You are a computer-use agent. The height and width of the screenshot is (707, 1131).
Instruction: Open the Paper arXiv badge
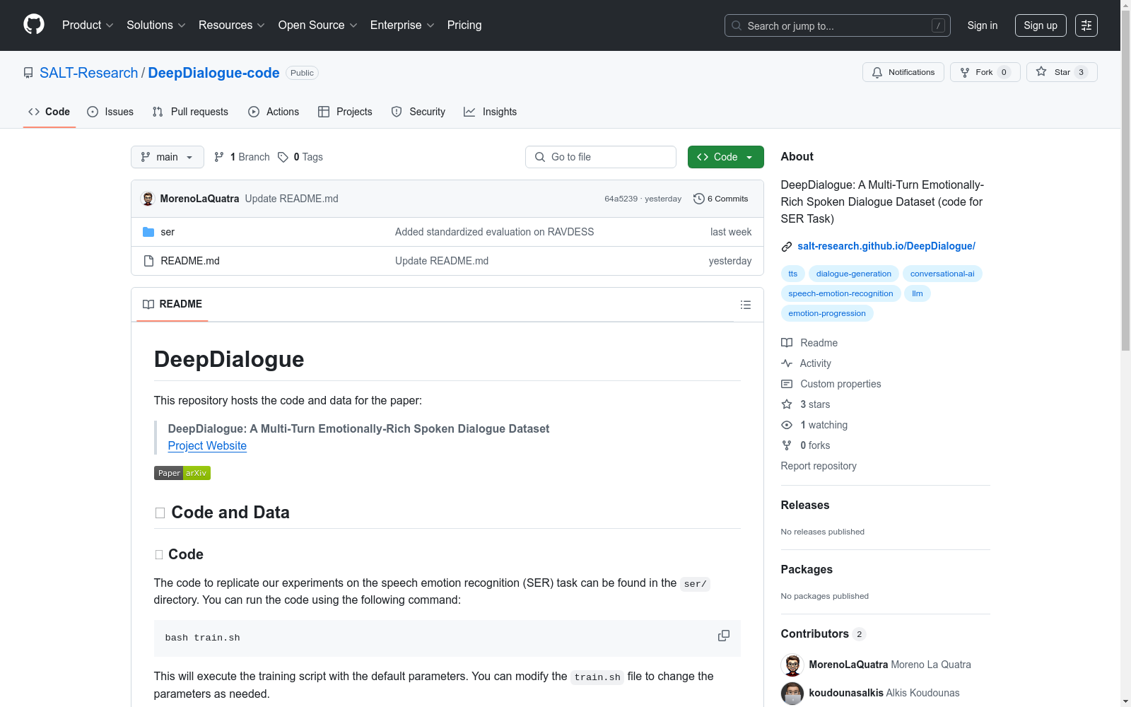(x=182, y=473)
